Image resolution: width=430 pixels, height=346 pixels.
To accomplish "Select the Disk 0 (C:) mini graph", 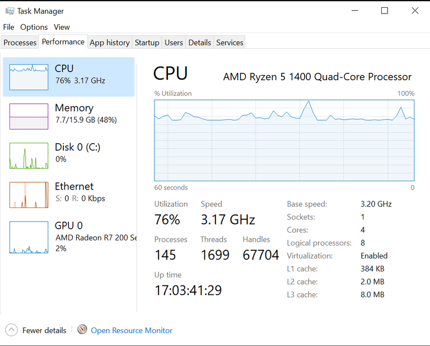I will 29,155.
